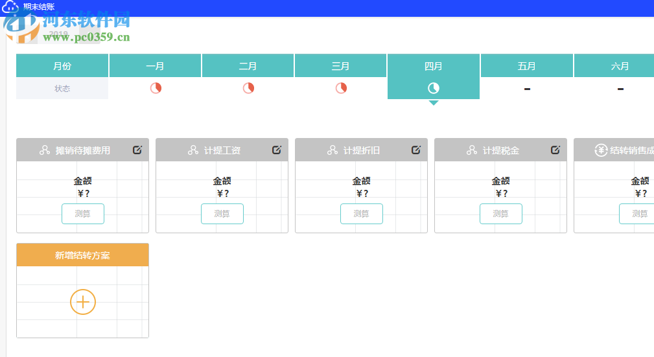
Task: Select the 六月 month tab
Action: [x=614, y=66]
